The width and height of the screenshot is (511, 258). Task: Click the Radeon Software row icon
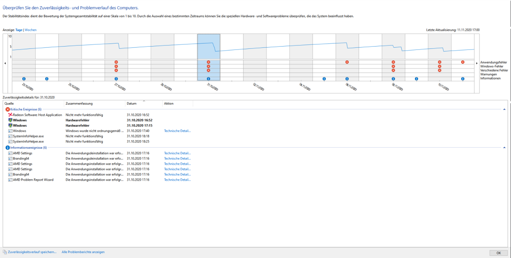pos(10,115)
